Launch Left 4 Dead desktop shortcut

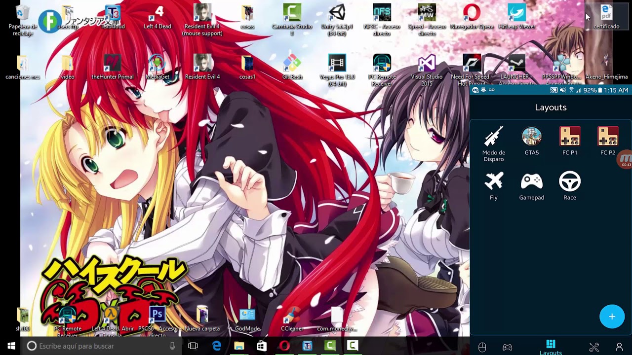(158, 18)
